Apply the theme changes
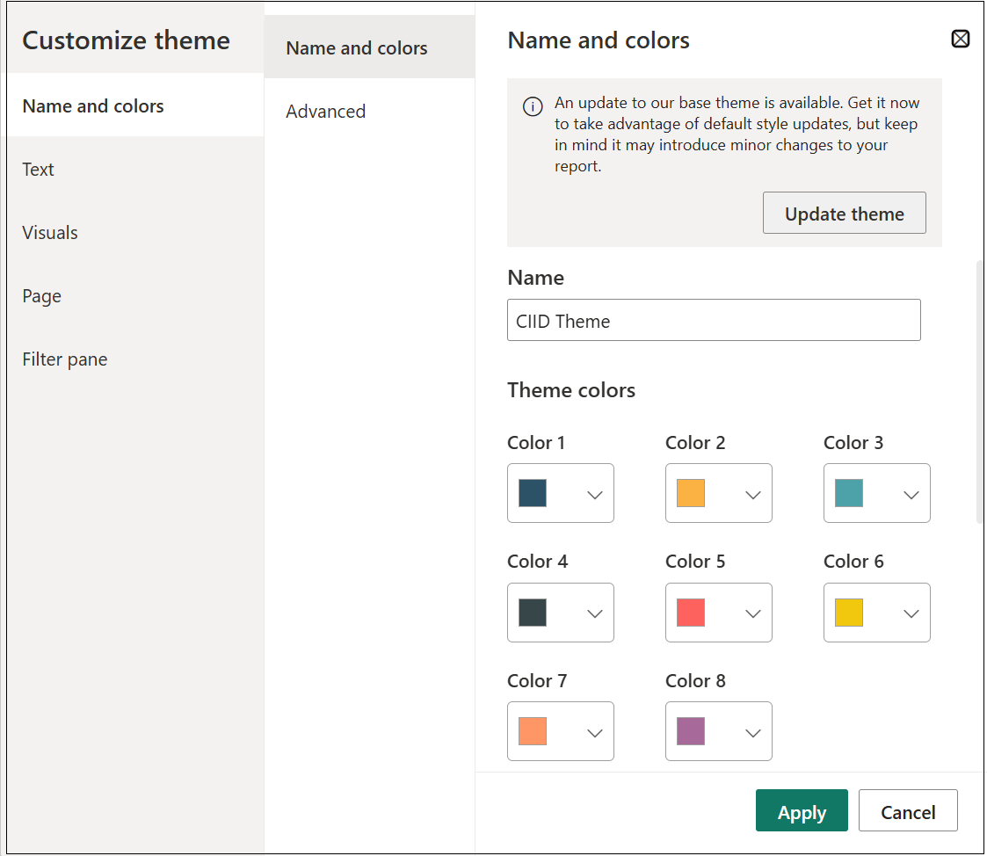 tap(801, 811)
